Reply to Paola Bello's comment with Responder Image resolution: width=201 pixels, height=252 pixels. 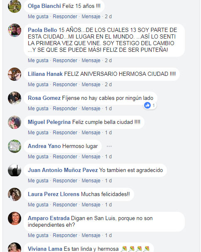coord(65,61)
